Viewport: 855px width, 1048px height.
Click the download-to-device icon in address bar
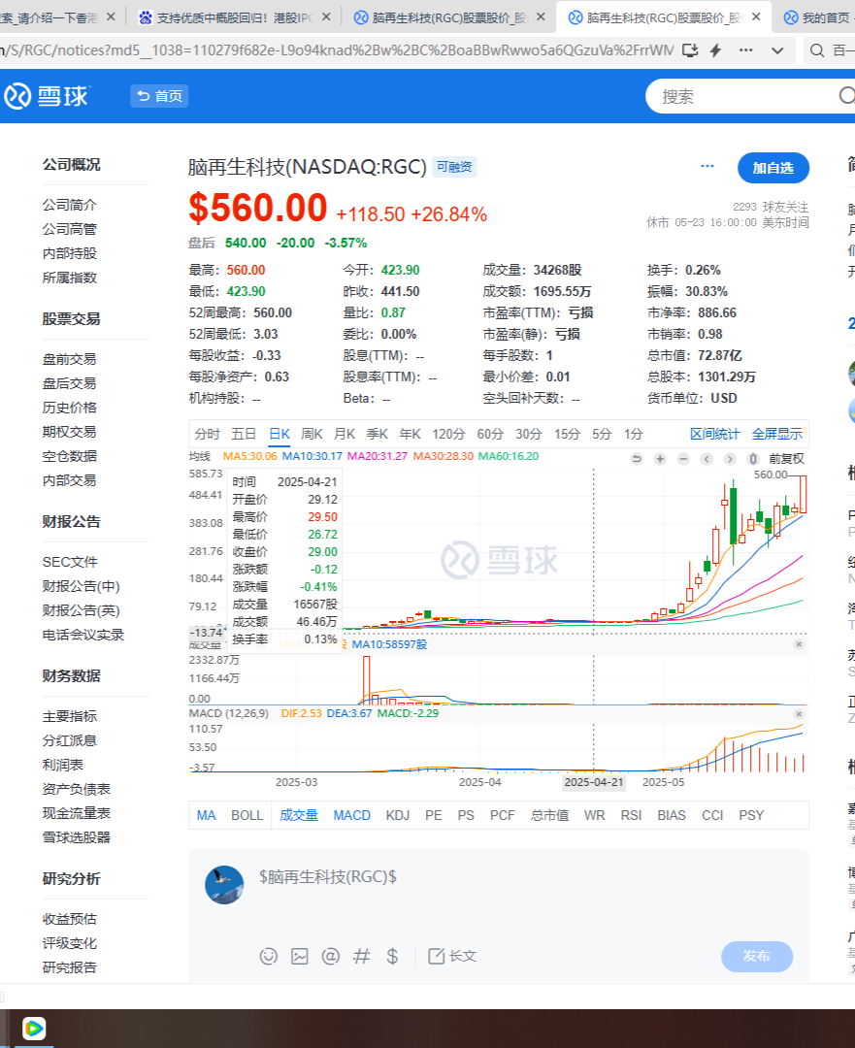[x=690, y=50]
